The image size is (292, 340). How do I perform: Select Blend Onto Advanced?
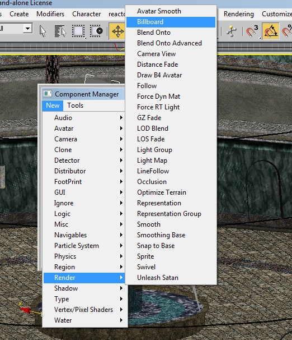[171, 43]
